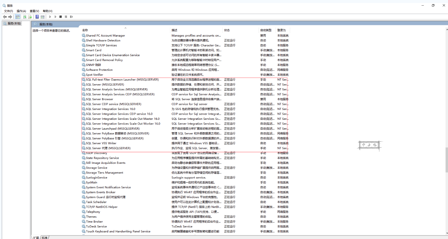Click the refresh toolbar icon
The width and height of the screenshot is (448, 239).
(x=25, y=17)
